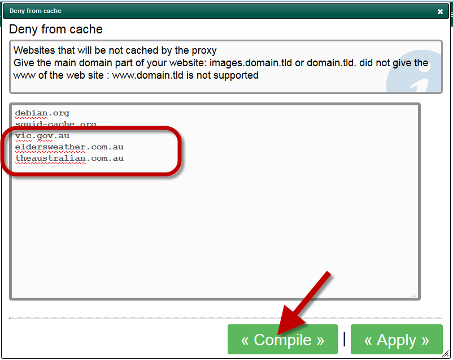Click the vic.gov.au entry
Viewport: 453px width, 360px height.
coord(42,135)
